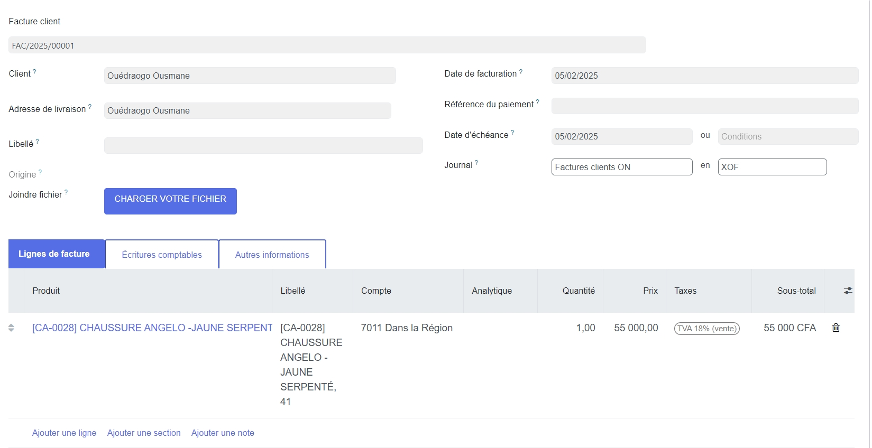Click the Date de facturation field
Image resolution: width=872 pixels, height=448 pixels.
tap(704, 76)
